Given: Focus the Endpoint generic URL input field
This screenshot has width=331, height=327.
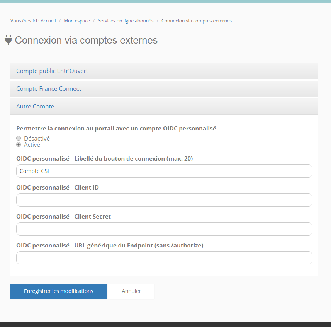Looking at the screenshot, I should point(164,258).
